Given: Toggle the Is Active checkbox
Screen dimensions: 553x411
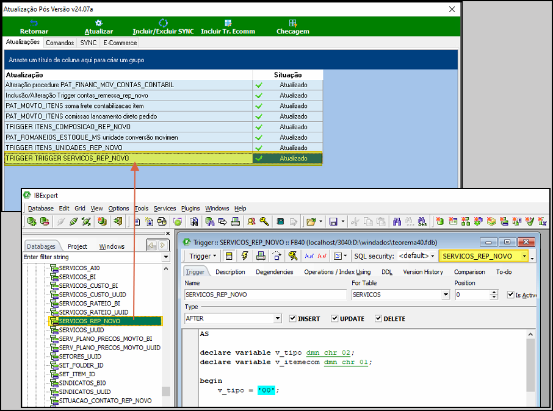Looking at the screenshot, I should coord(510,295).
